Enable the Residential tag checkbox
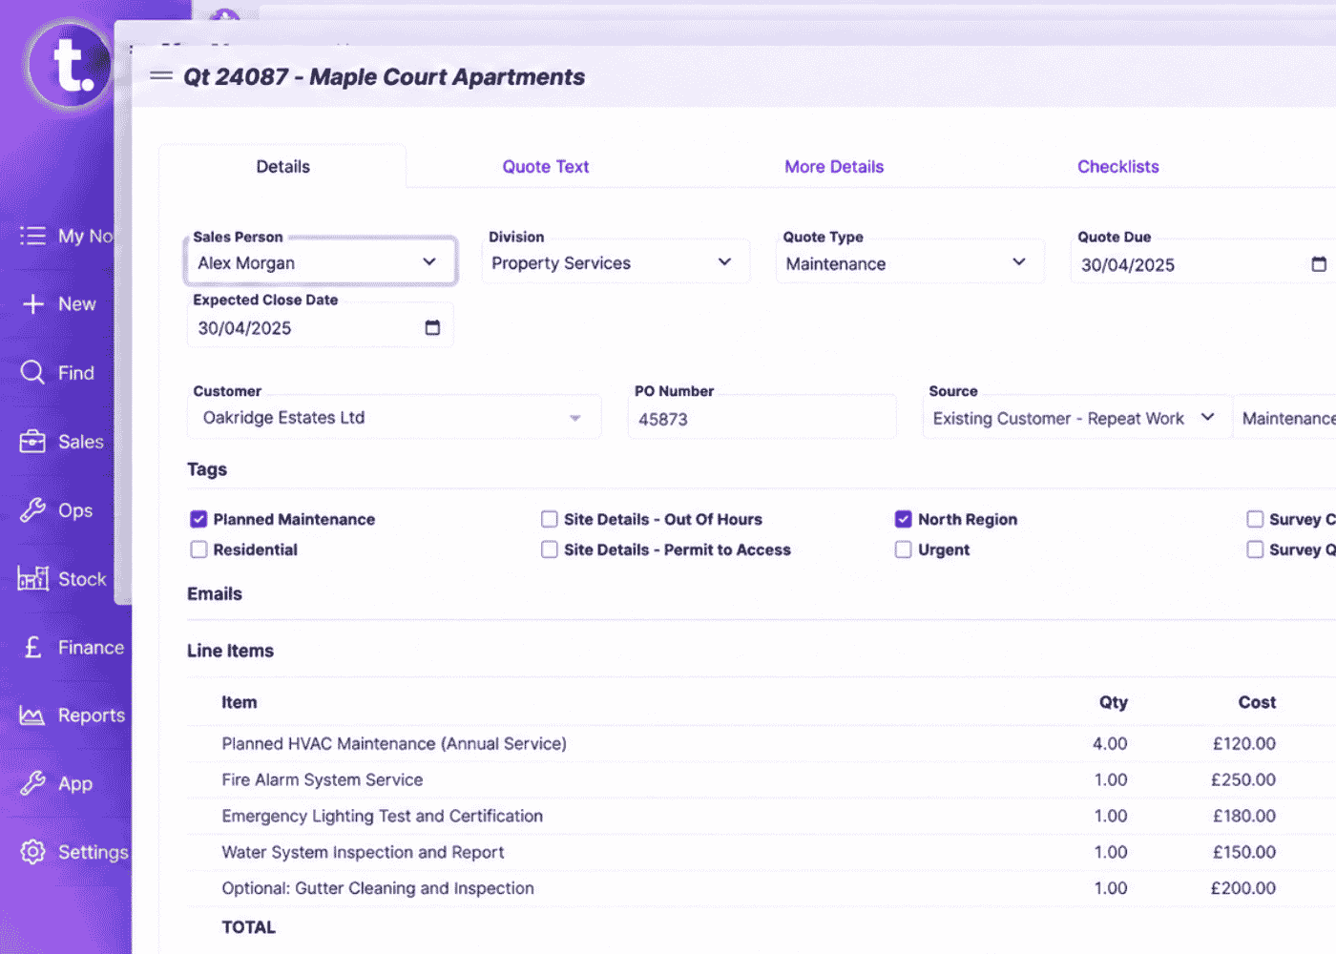Viewport: 1336px width, 954px height. point(198,550)
